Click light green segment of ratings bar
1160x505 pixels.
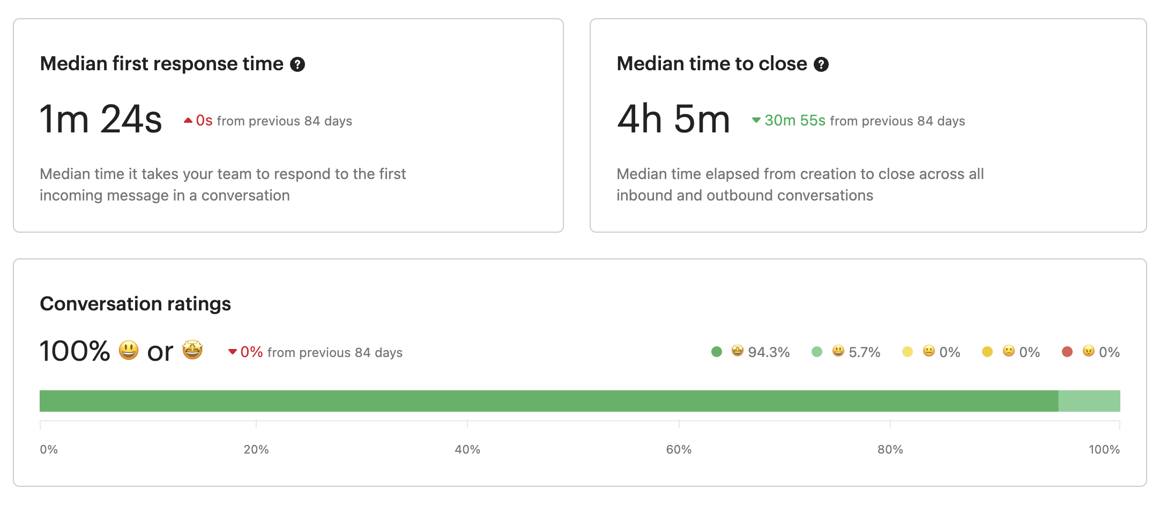tap(1089, 401)
